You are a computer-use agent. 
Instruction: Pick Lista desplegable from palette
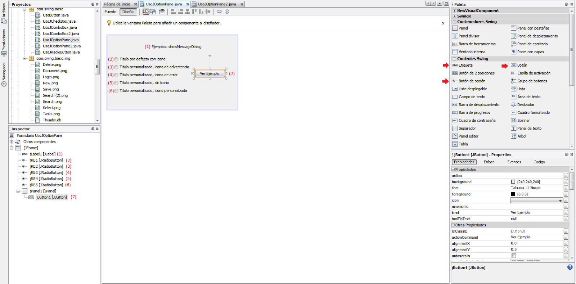tap(470, 89)
